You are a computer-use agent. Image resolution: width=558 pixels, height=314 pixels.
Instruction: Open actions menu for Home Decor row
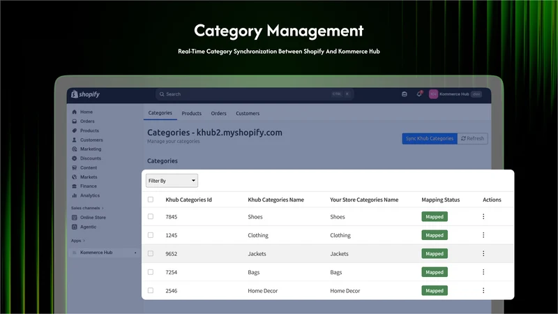(x=483, y=290)
